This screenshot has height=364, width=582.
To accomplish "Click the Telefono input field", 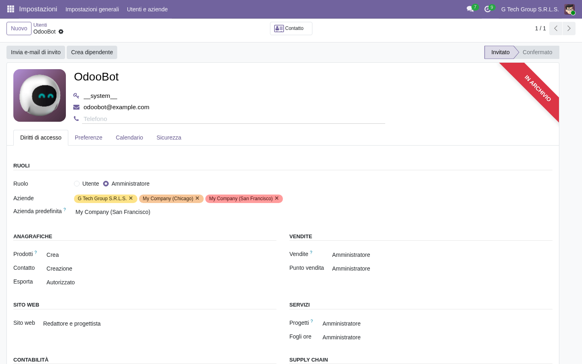I will [234, 119].
